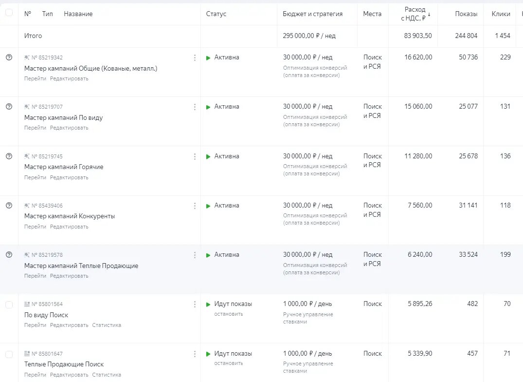Open campaign name Мастер кампаний Конкуренты

coord(70,216)
